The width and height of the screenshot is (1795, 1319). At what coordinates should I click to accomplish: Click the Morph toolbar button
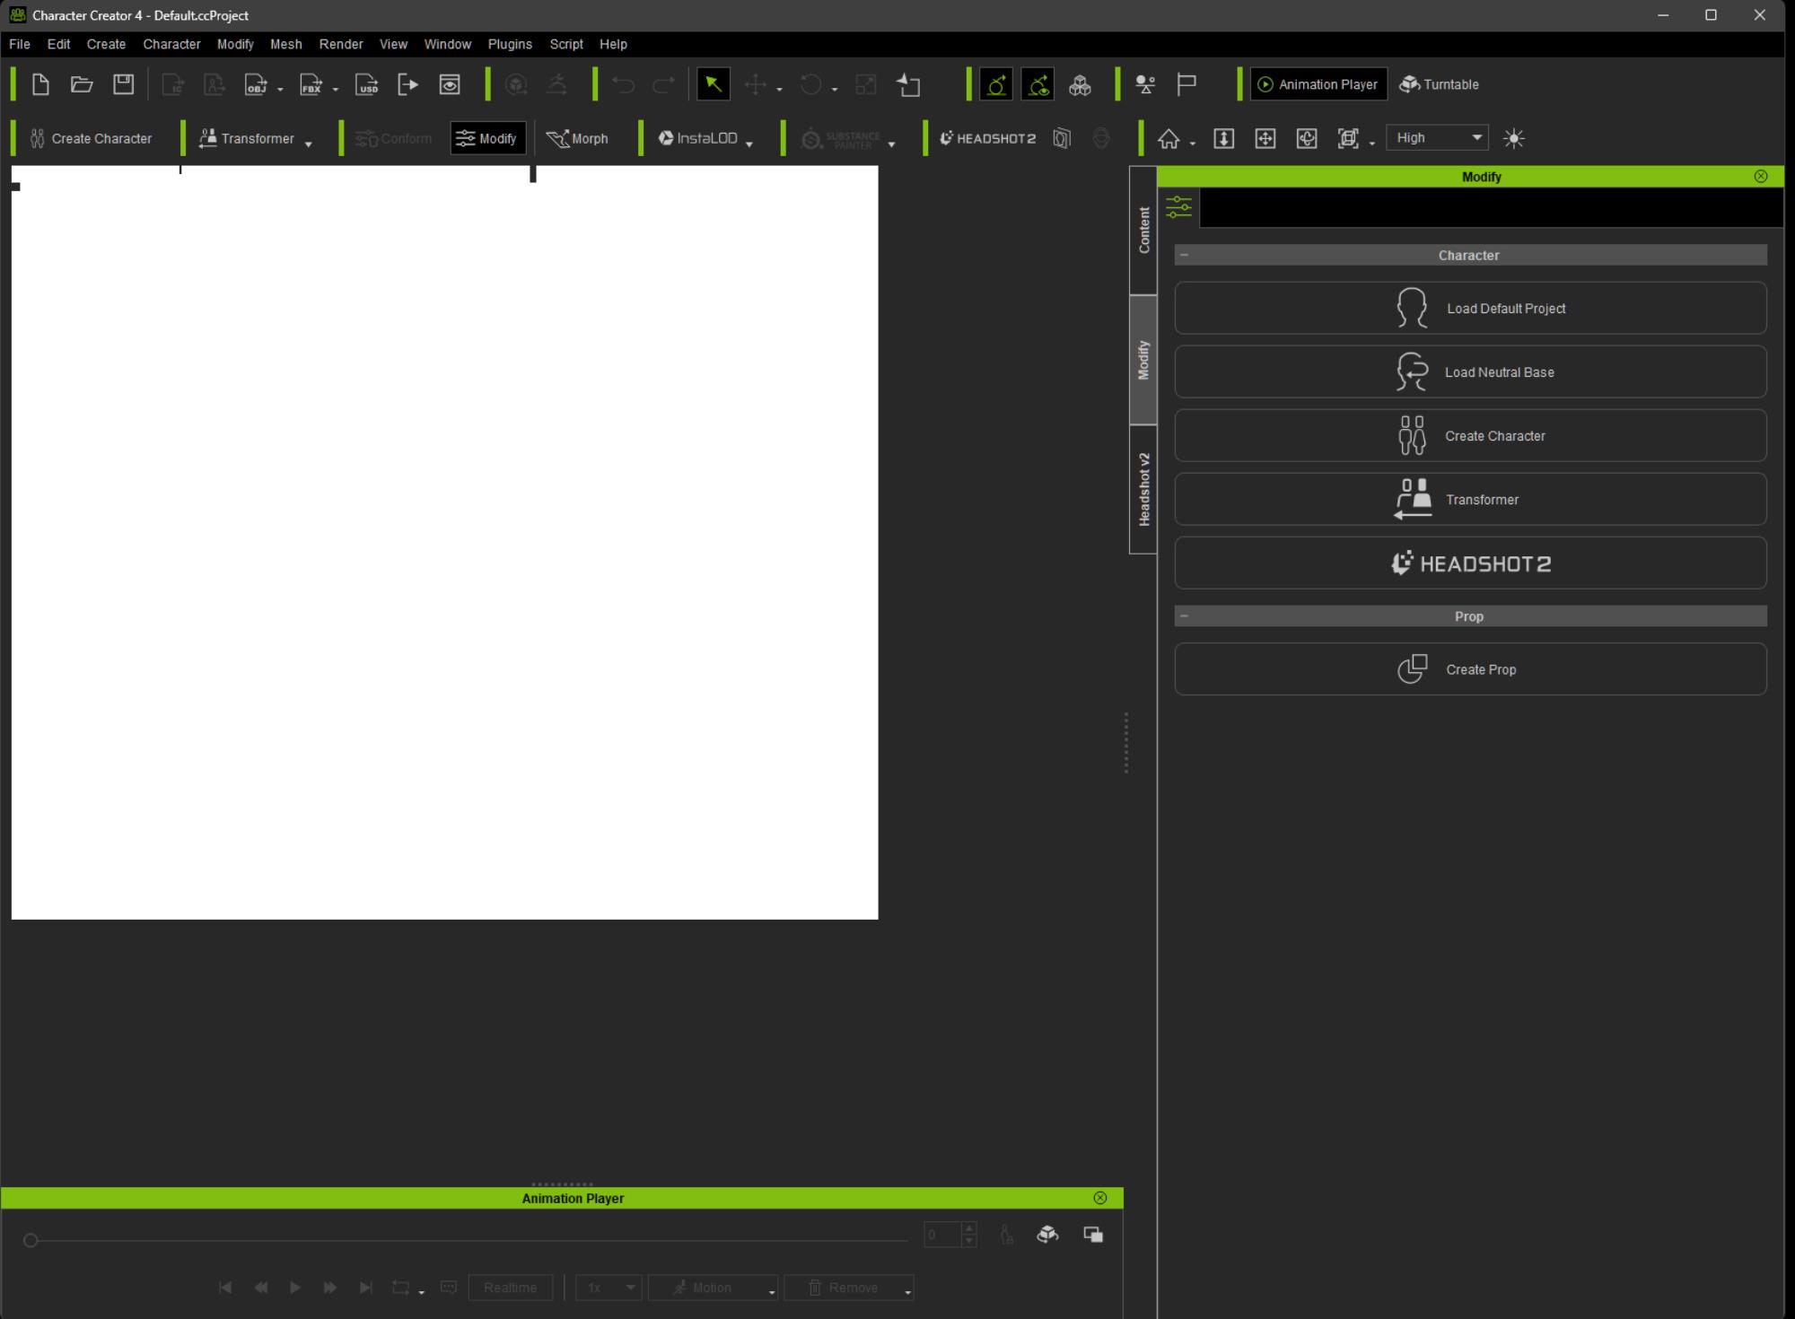(x=577, y=138)
